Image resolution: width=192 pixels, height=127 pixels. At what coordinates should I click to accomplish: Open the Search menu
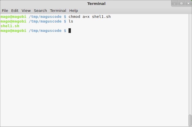(40, 11)
